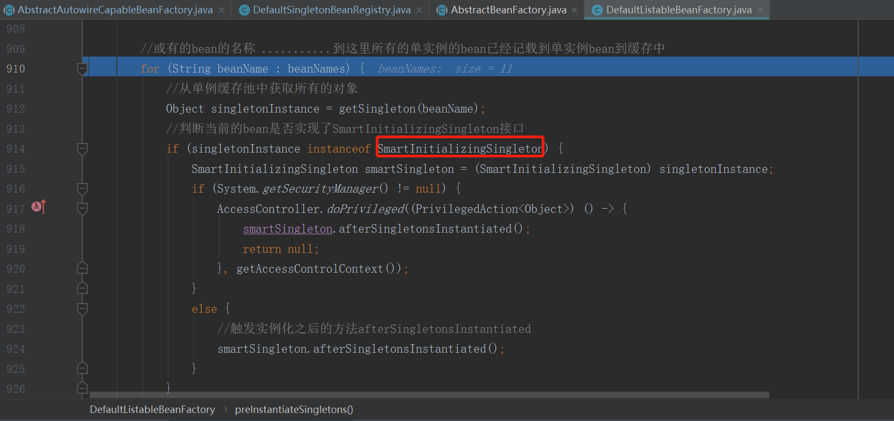
Task: Collapse the getSecurityManager if block line 916
Action: [x=82, y=189]
